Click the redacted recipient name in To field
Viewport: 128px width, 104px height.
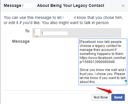pos(55,33)
